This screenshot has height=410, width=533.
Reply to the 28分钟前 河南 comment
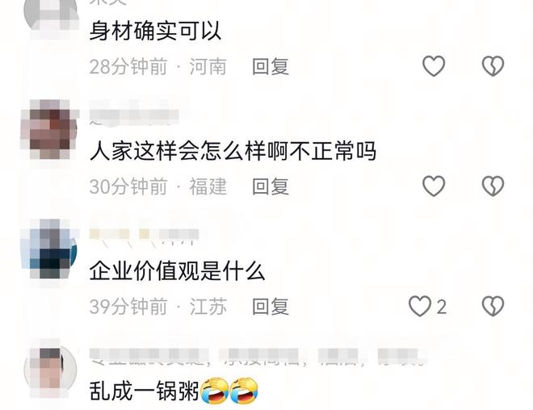point(271,66)
